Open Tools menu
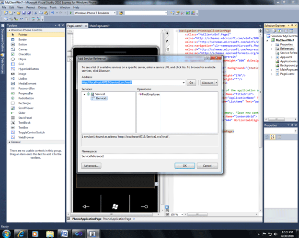Viewport: 299px width, 238px height. coord(53,8)
